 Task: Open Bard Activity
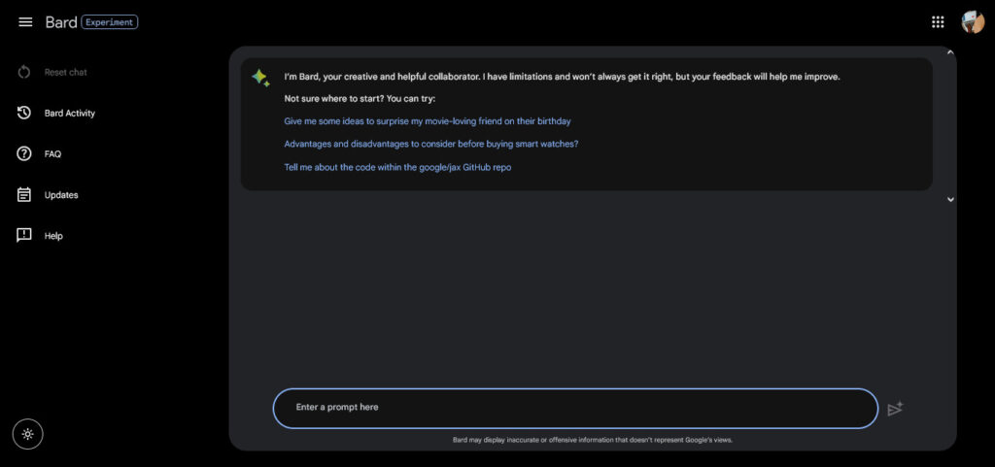[70, 114]
